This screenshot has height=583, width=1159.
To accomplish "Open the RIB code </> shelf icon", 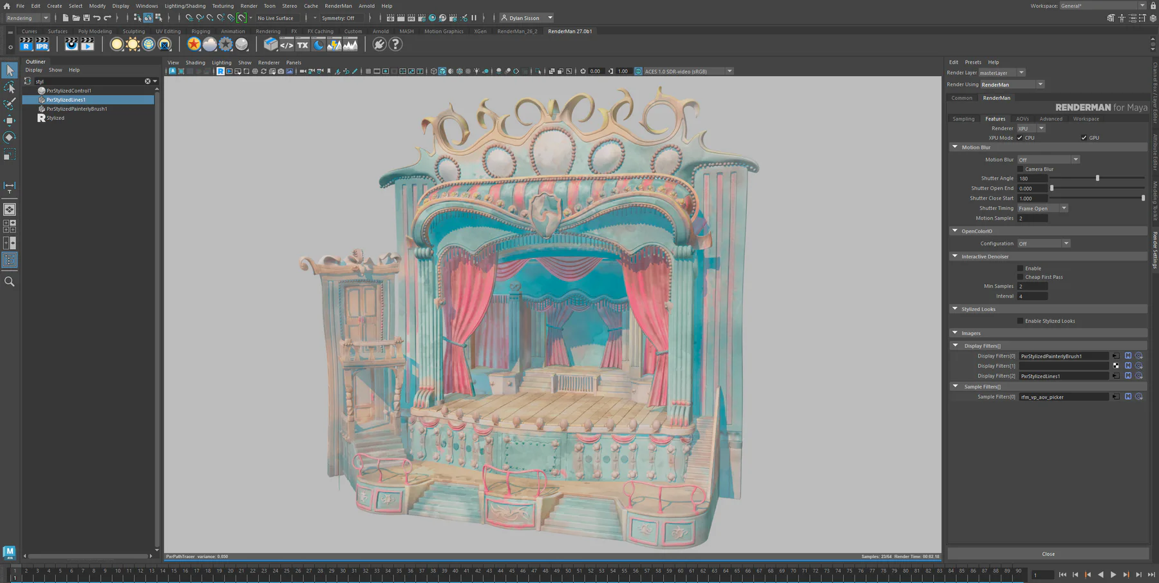I will (x=287, y=44).
